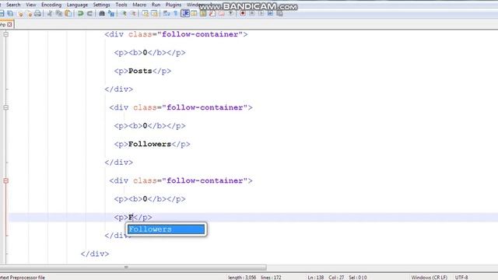This screenshot has height=280, width=498.
Task: Toggle file monitoring eye icon
Action: point(231,13)
